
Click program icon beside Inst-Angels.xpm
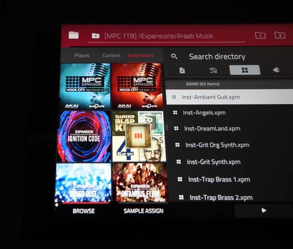pyautogui.click(x=175, y=112)
